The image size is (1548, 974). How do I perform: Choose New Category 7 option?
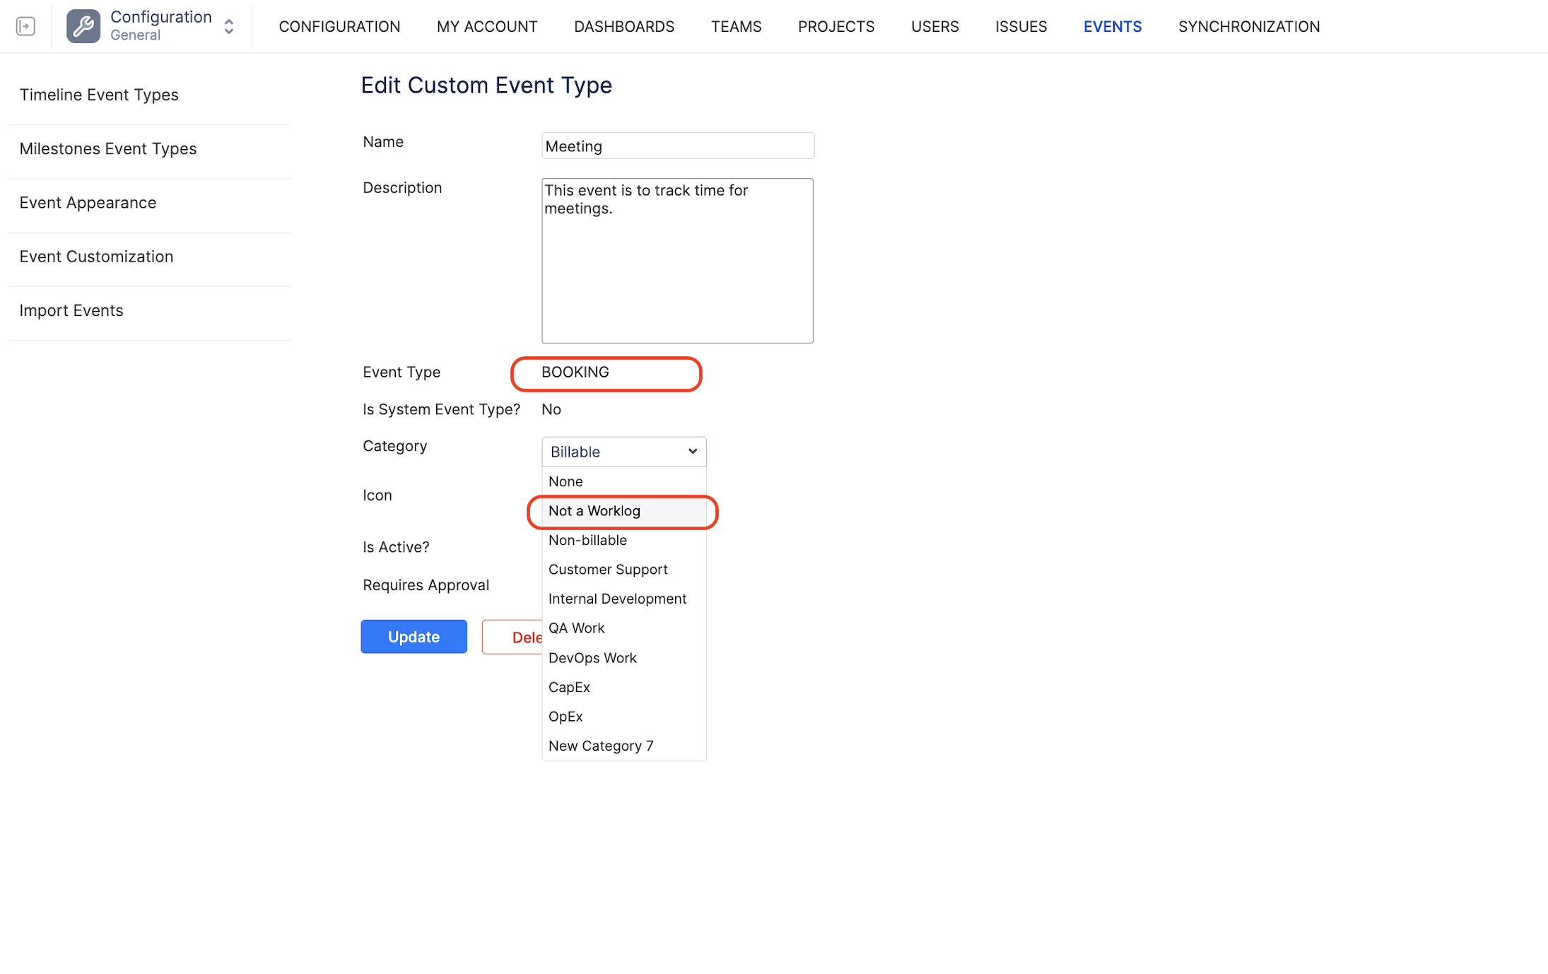601,746
